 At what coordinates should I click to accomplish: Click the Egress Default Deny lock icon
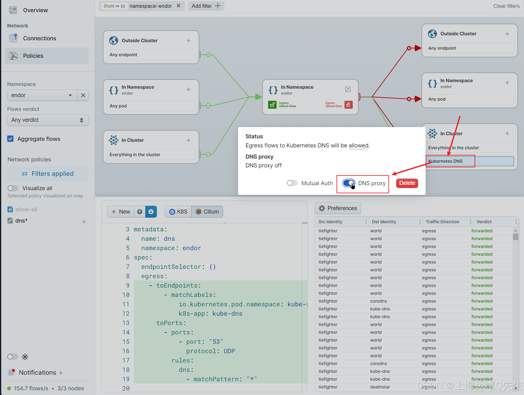(348, 105)
